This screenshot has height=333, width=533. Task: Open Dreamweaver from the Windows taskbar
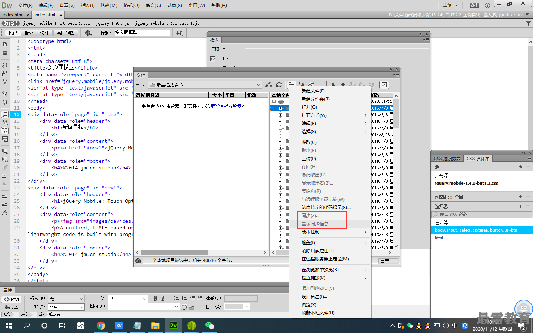click(x=173, y=326)
